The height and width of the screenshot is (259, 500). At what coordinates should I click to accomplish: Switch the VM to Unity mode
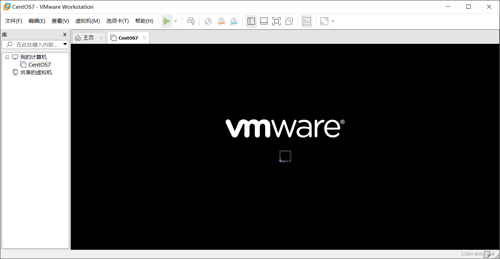[289, 21]
